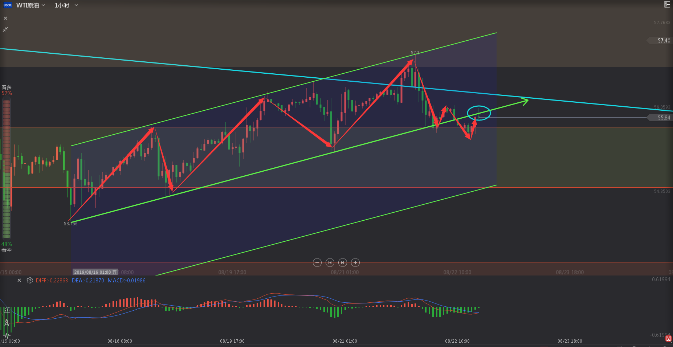
Task: Click the long-short sentiment gauge bar
Action: 7,169
